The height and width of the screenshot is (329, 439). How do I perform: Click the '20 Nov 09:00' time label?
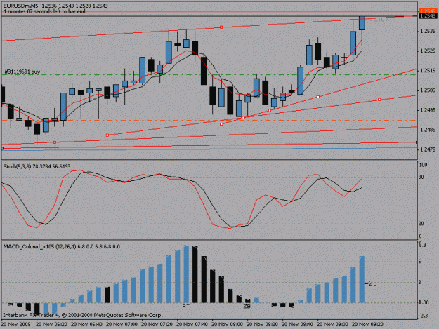click(333, 325)
